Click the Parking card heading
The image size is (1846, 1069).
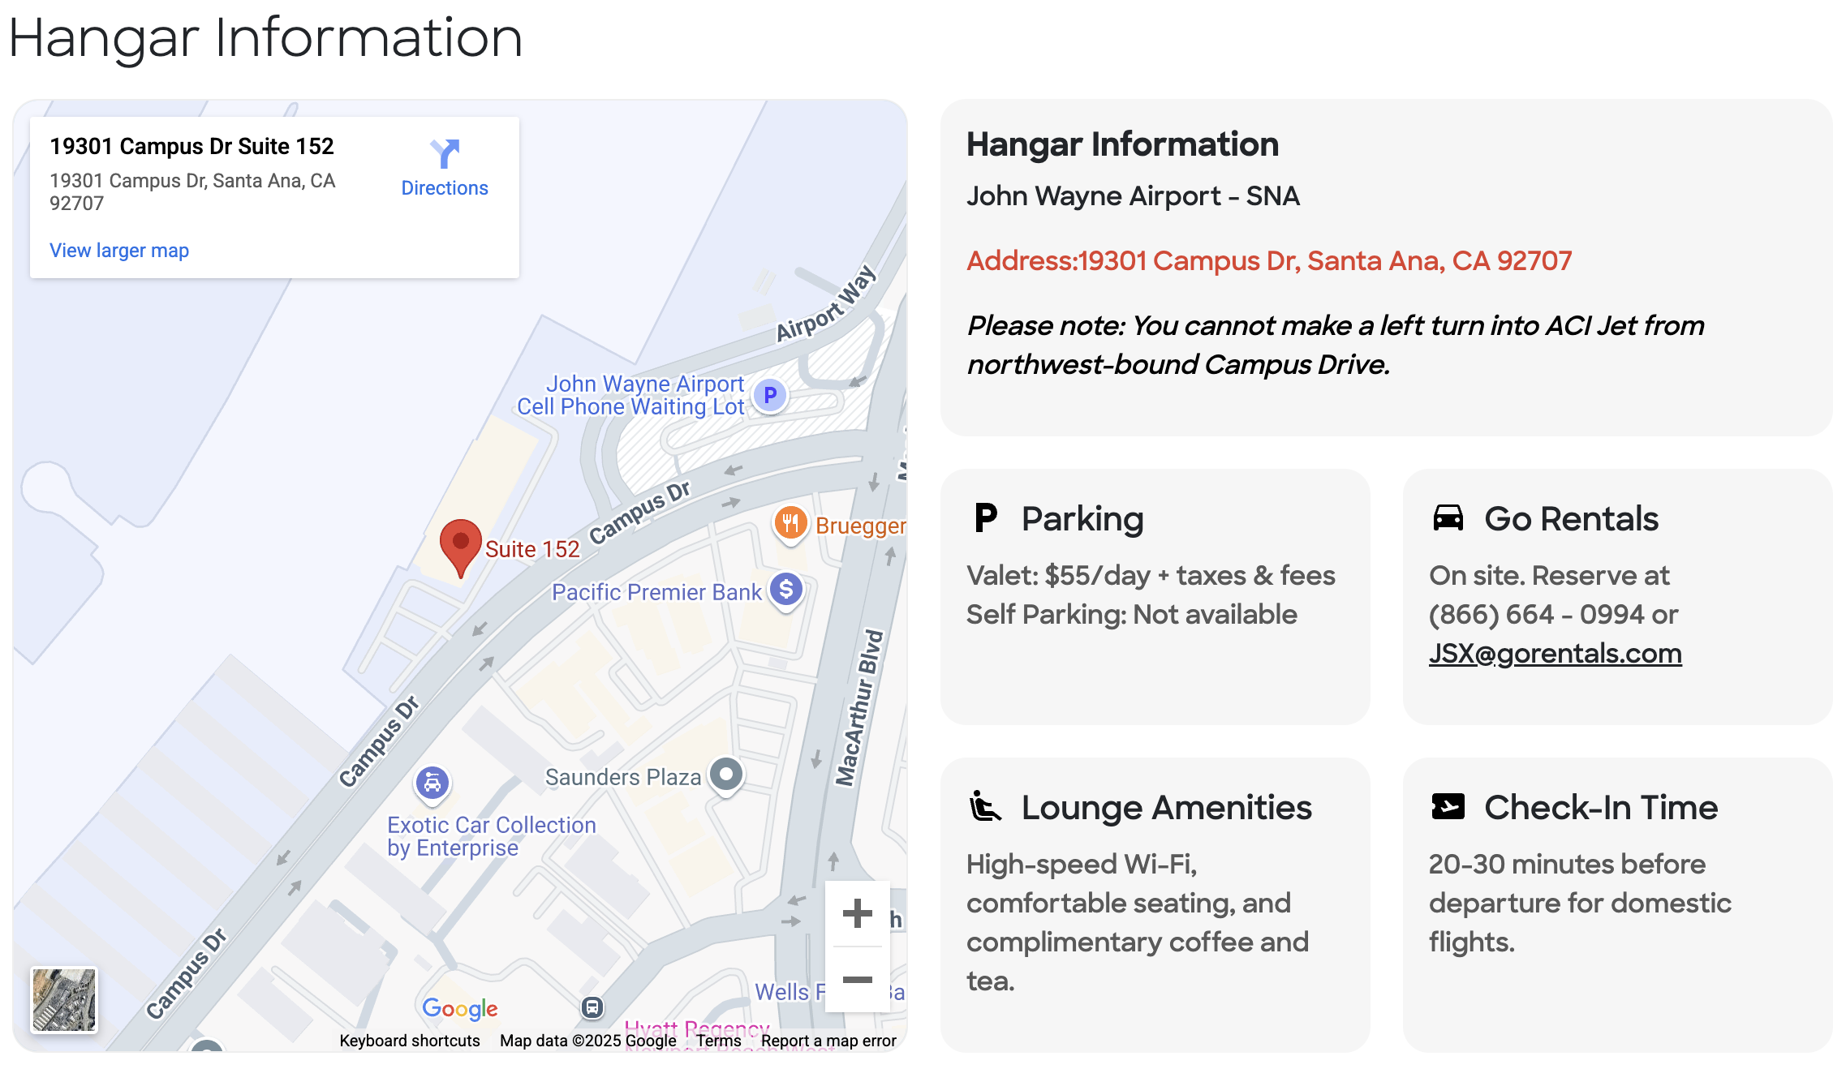(1082, 518)
